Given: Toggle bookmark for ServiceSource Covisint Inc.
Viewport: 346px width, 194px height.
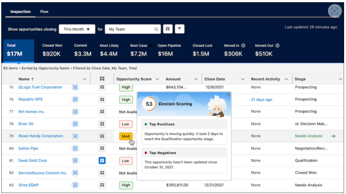Looking at the screenshot, I should pos(102,173).
